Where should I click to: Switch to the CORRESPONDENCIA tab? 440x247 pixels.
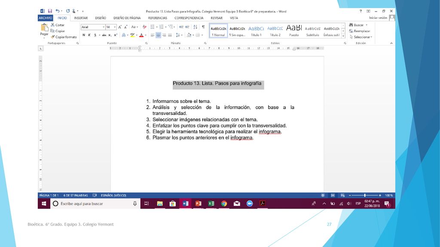[189, 18]
